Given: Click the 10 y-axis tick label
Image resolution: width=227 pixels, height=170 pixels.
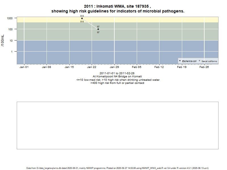Looking at the screenshot, I should (11, 41).
